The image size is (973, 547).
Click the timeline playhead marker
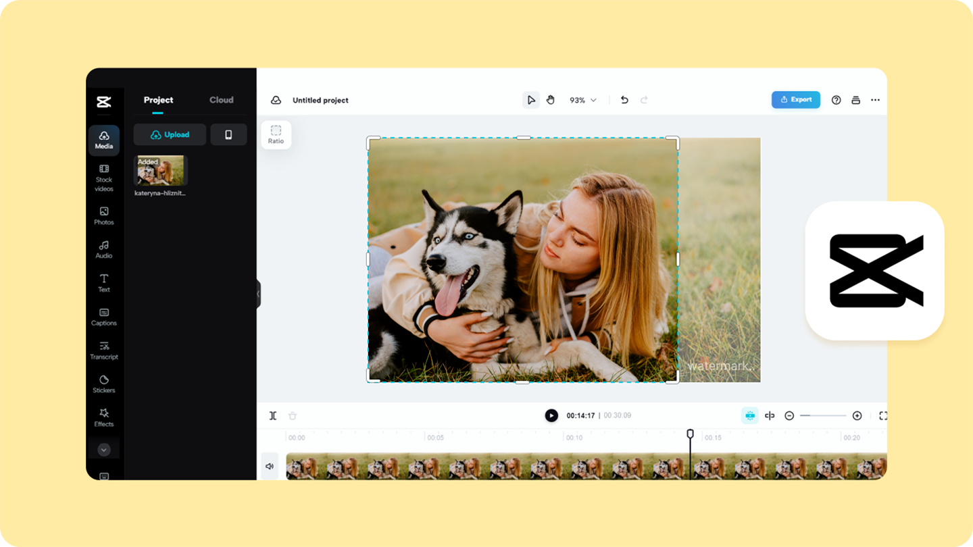[690, 434]
